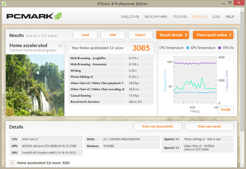The height and width of the screenshot is (169, 246).
Task: Click Web Browsing - JunglePin row
Action: pos(111,58)
